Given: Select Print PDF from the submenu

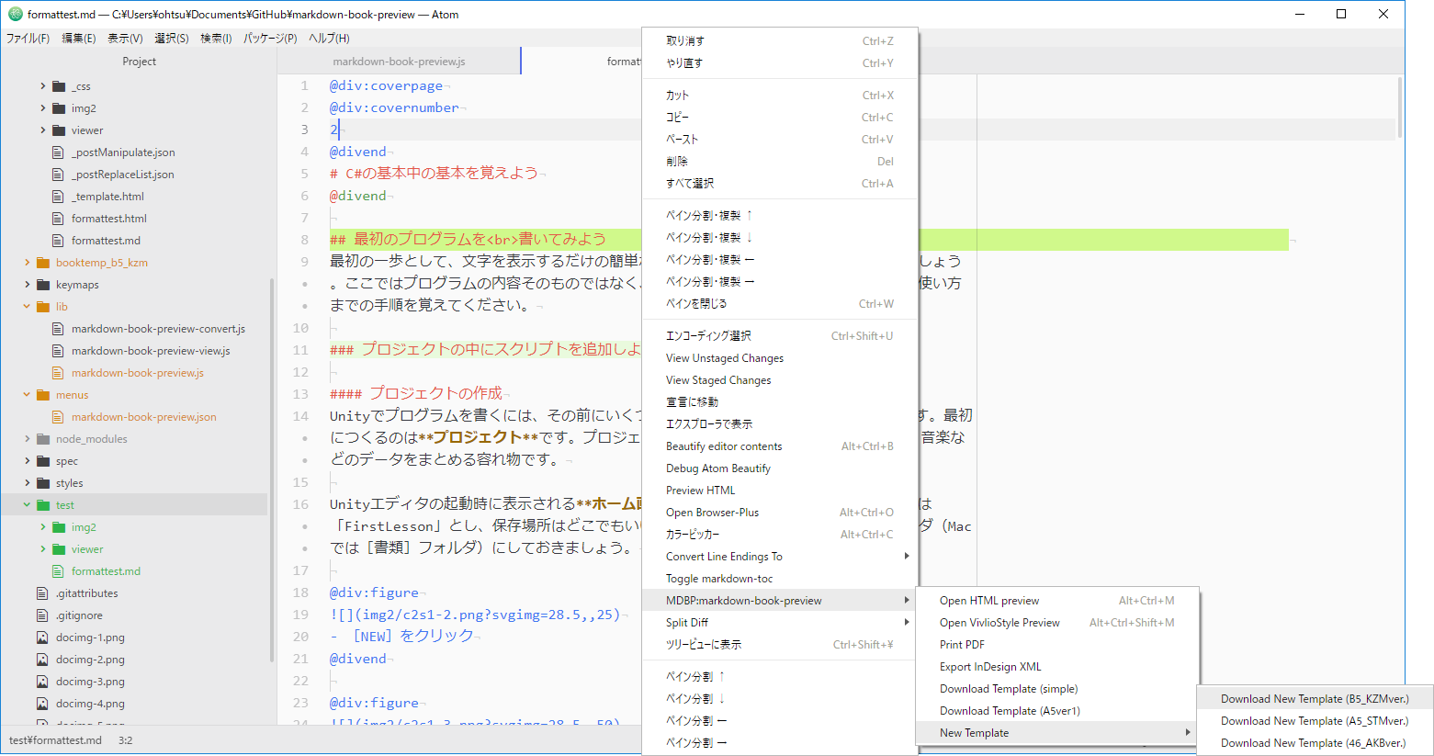Looking at the screenshot, I should point(962,644).
